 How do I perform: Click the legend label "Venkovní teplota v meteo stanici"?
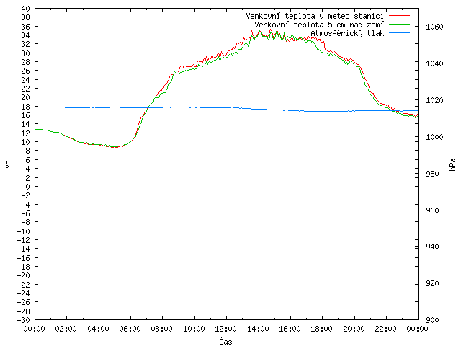coord(315,16)
